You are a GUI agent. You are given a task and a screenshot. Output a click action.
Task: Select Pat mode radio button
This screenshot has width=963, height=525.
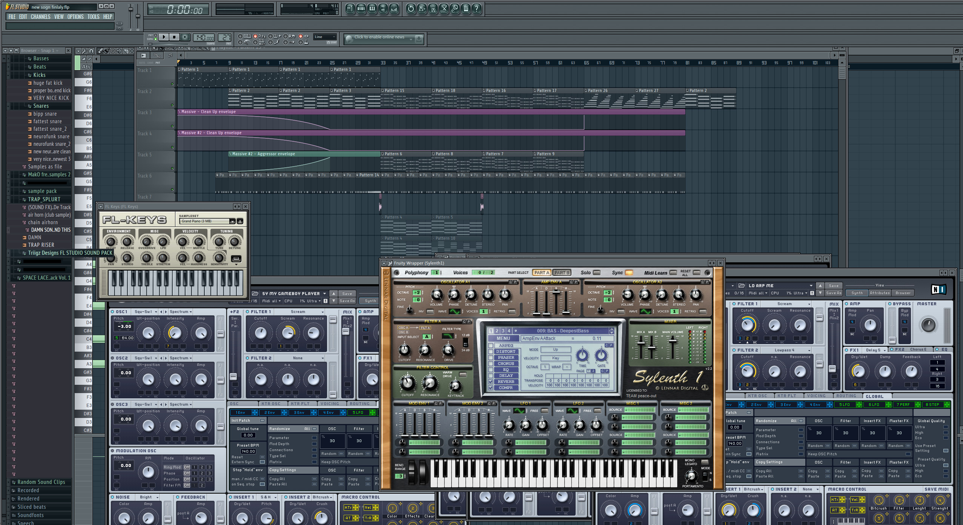(x=155, y=35)
